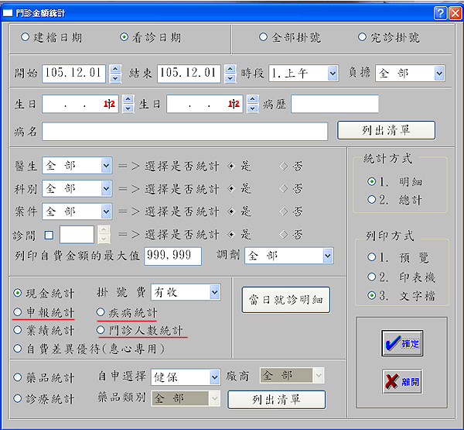
Task: Check the 診間 checkbox
Action: [x=49, y=233]
